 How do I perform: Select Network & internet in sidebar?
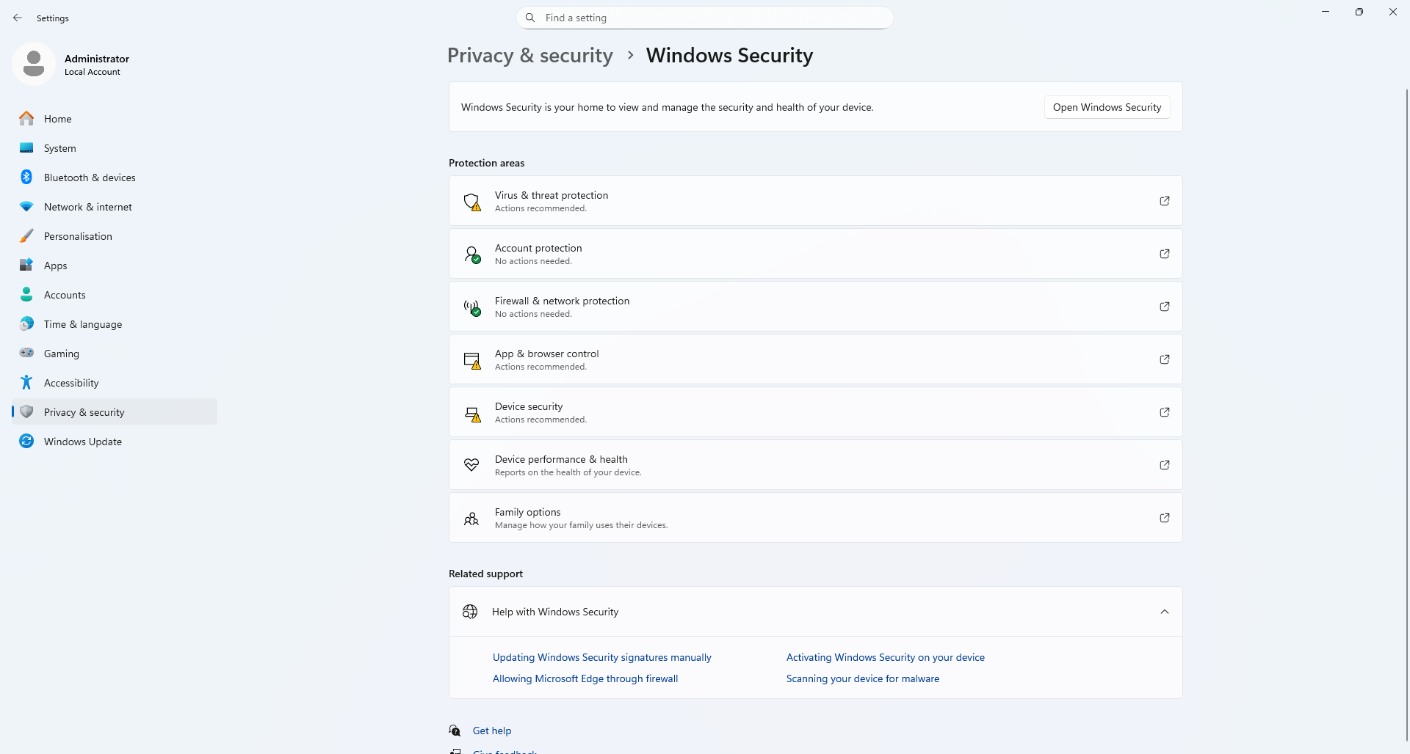click(88, 207)
